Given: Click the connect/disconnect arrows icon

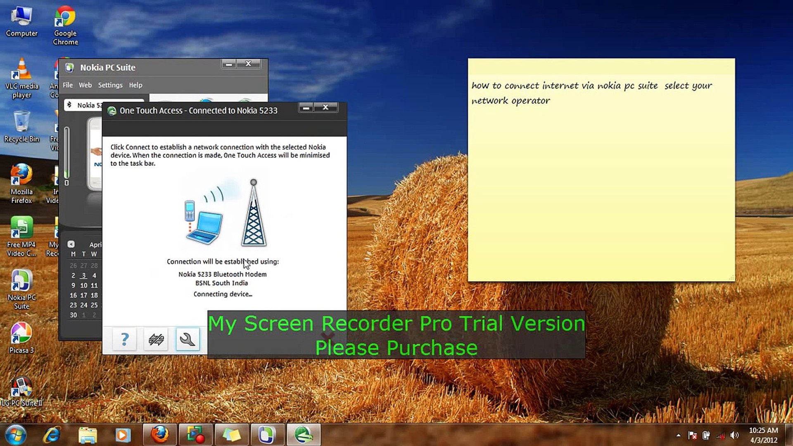Looking at the screenshot, I should point(156,339).
